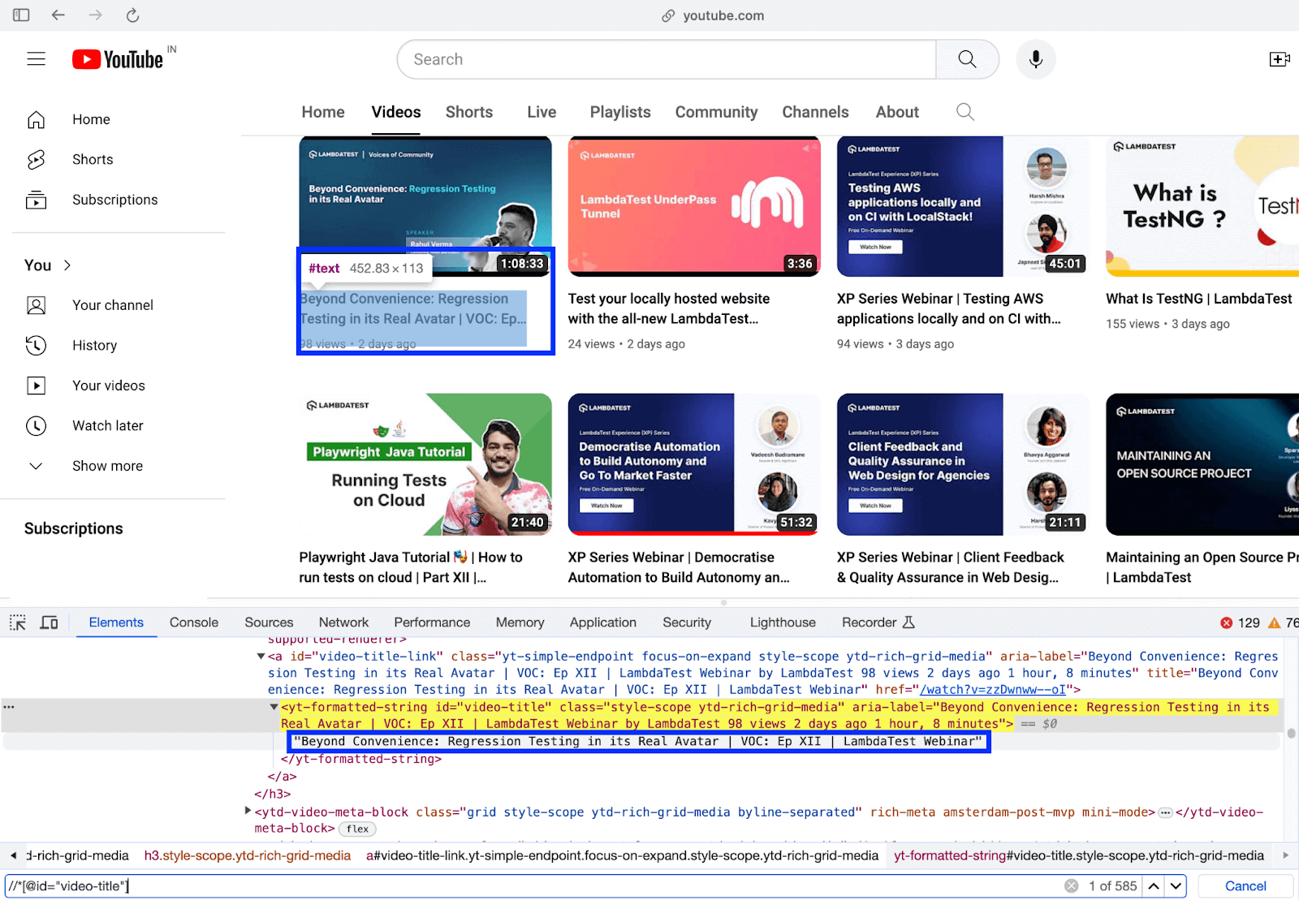Open the ellipsis menu on the selected DOM row
This screenshot has width=1299, height=900.
[9, 707]
